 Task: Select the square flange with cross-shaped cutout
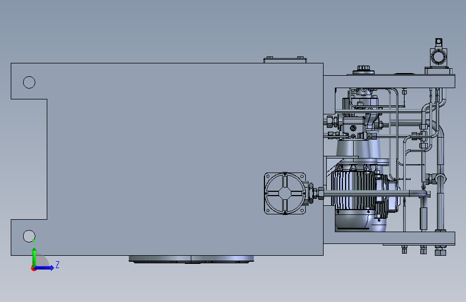[x=285, y=193]
